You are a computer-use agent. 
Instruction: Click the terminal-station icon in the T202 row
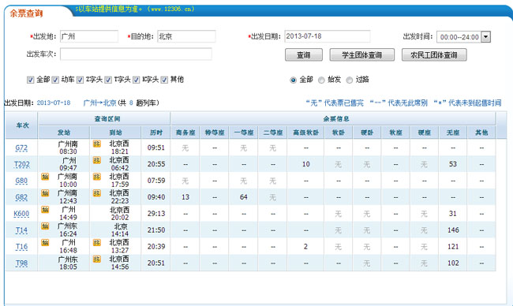click(97, 160)
